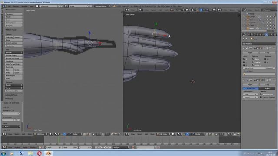Toggle the Subdivide UVs checkbox
Image resolution: width=278 pixels, height=156 pixels.
click(x=261, y=94)
